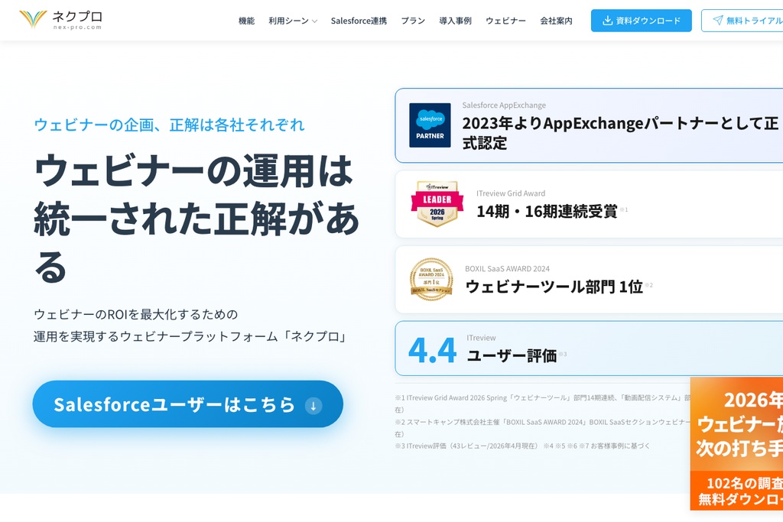Click the 資料ダウンロード button
783x522 pixels.
[x=642, y=21]
